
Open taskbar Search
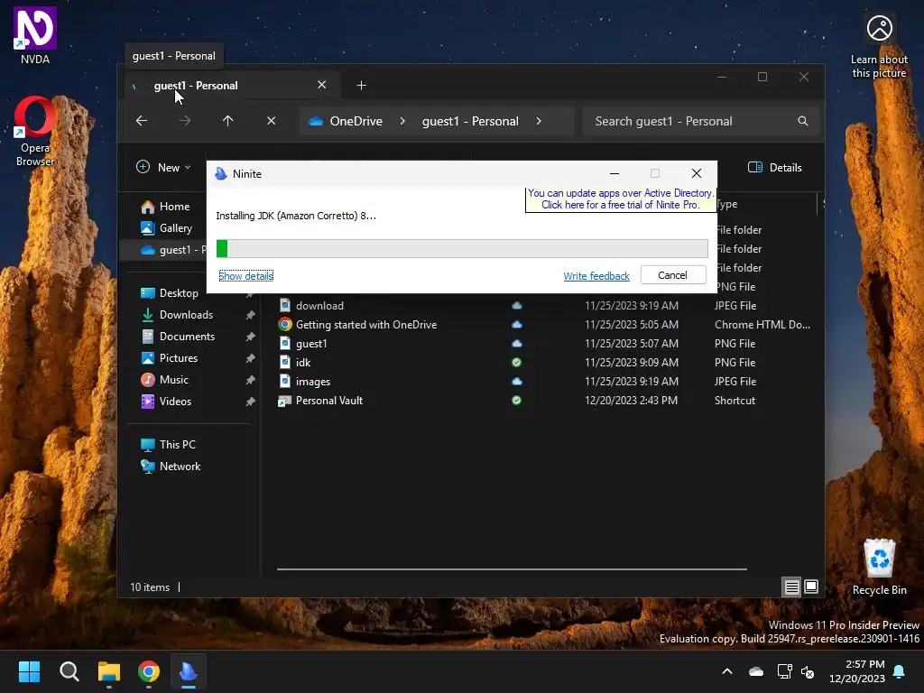pos(69,671)
